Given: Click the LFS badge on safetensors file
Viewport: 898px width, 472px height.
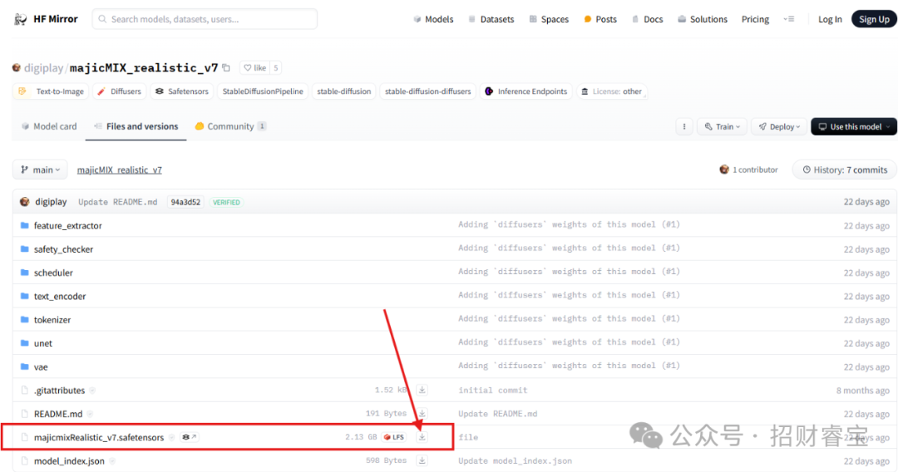Looking at the screenshot, I should click(x=394, y=437).
